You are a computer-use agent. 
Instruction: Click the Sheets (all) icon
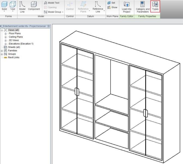[5, 47]
